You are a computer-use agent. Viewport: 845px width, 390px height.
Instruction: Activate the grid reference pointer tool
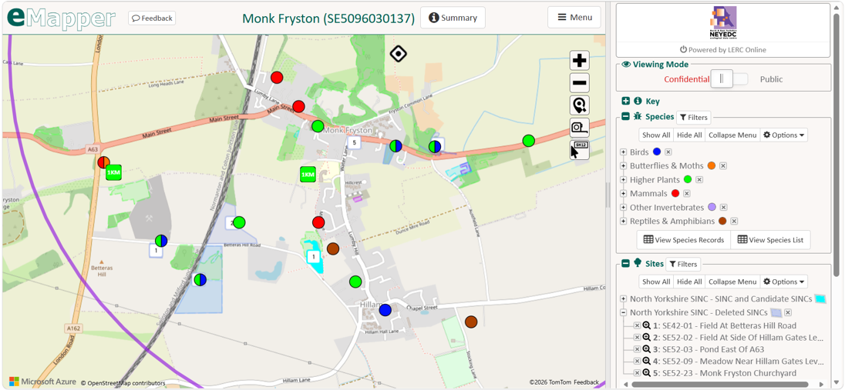[579, 150]
